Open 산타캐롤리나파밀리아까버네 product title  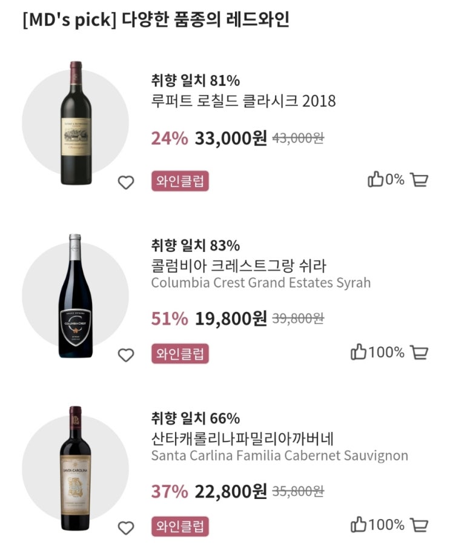(x=238, y=438)
